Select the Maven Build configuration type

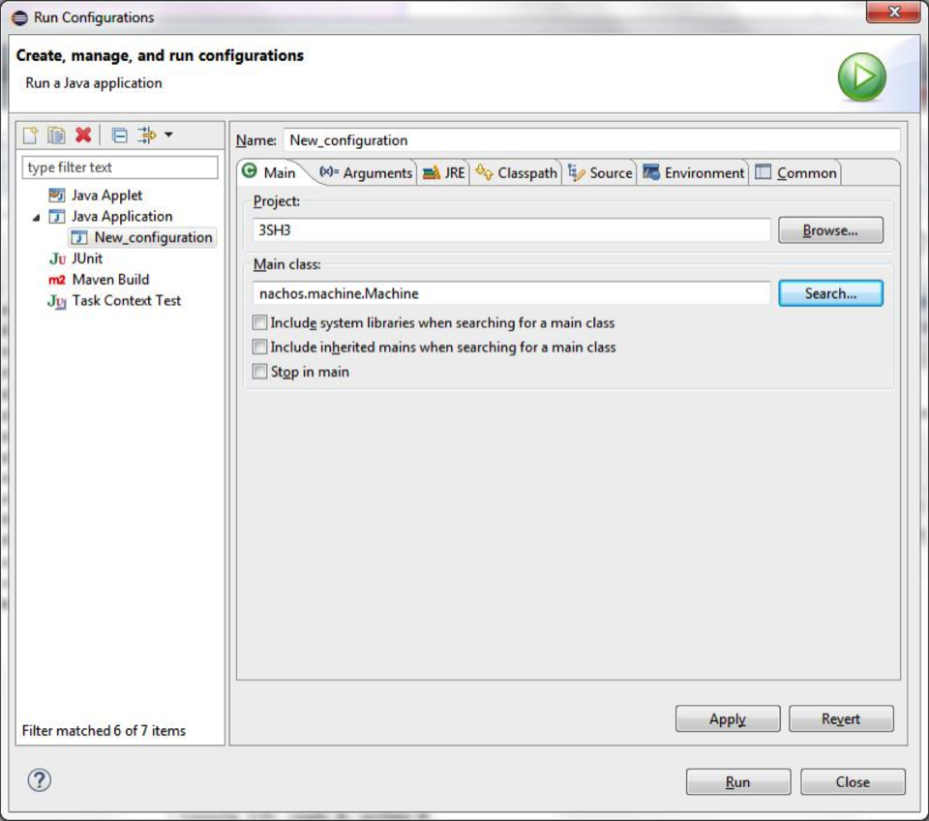110,280
